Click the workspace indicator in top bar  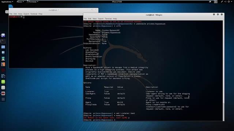pos(215,1)
